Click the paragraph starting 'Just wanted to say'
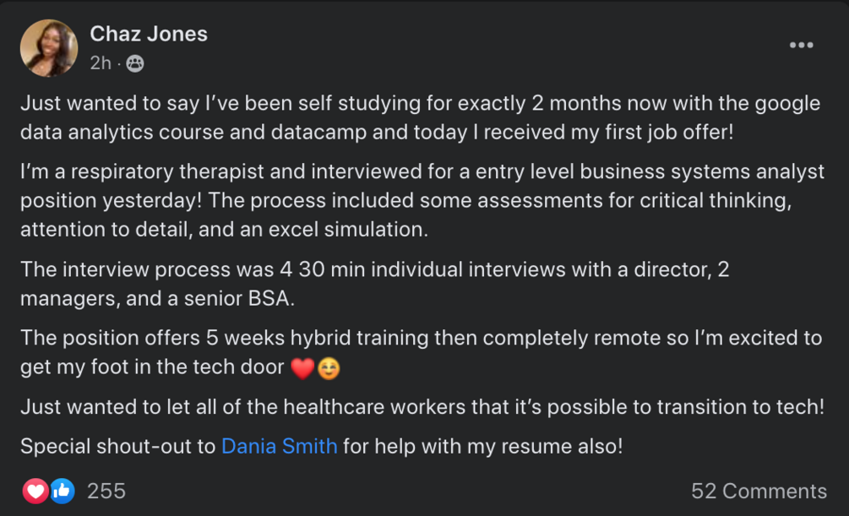The height and width of the screenshot is (516, 849). click(420, 117)
